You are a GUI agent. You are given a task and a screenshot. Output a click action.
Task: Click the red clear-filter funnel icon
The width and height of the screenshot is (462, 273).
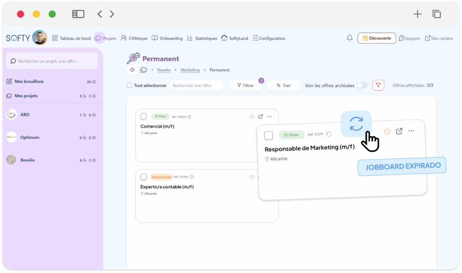pos(378,85)
